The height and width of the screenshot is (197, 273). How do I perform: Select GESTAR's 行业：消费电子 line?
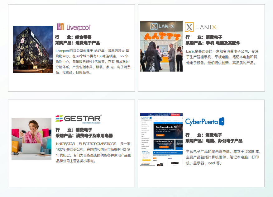pos(74,130)
